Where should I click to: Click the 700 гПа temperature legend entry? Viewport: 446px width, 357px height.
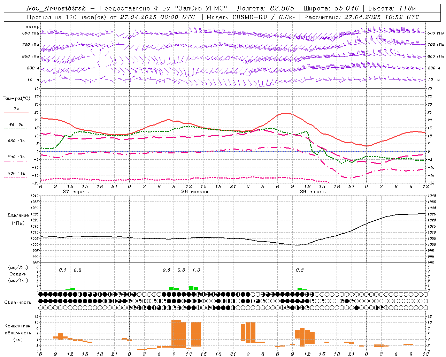tap(16, 157)
